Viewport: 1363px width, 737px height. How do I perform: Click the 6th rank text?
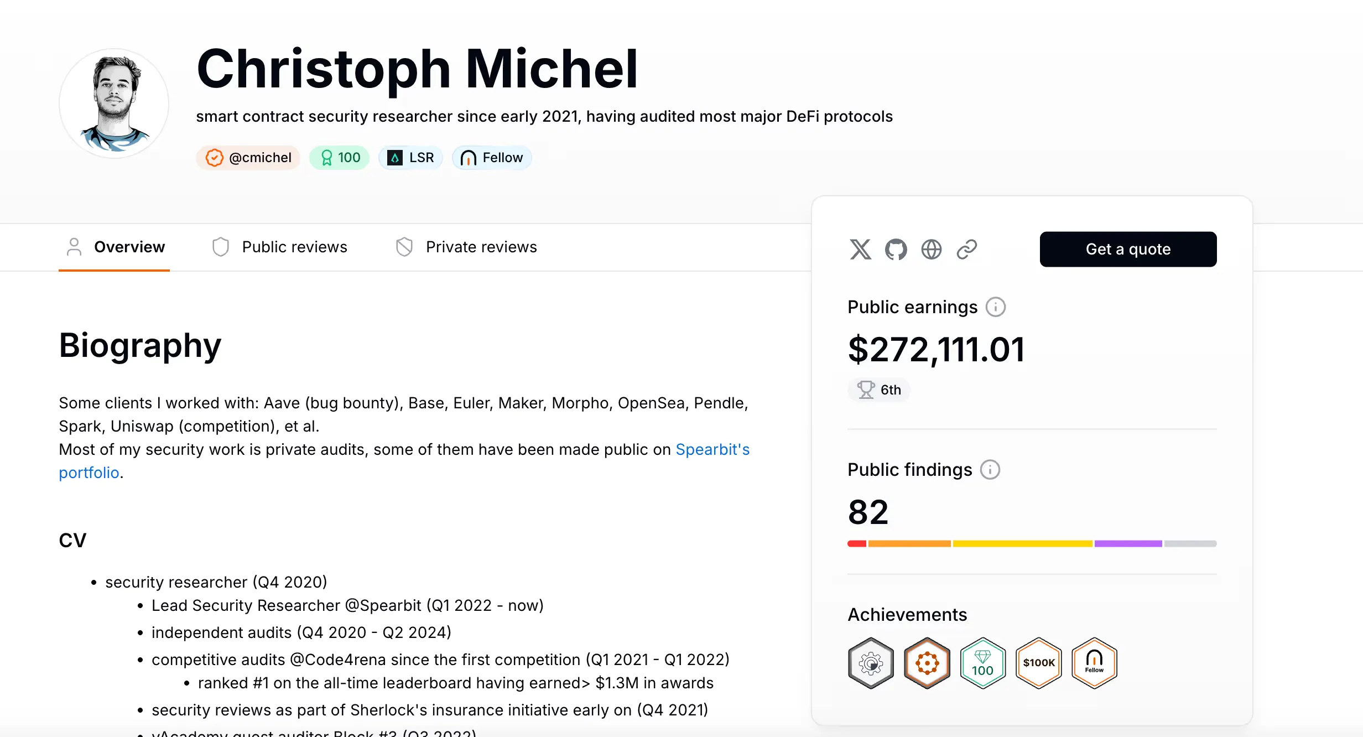coord(891,390)
